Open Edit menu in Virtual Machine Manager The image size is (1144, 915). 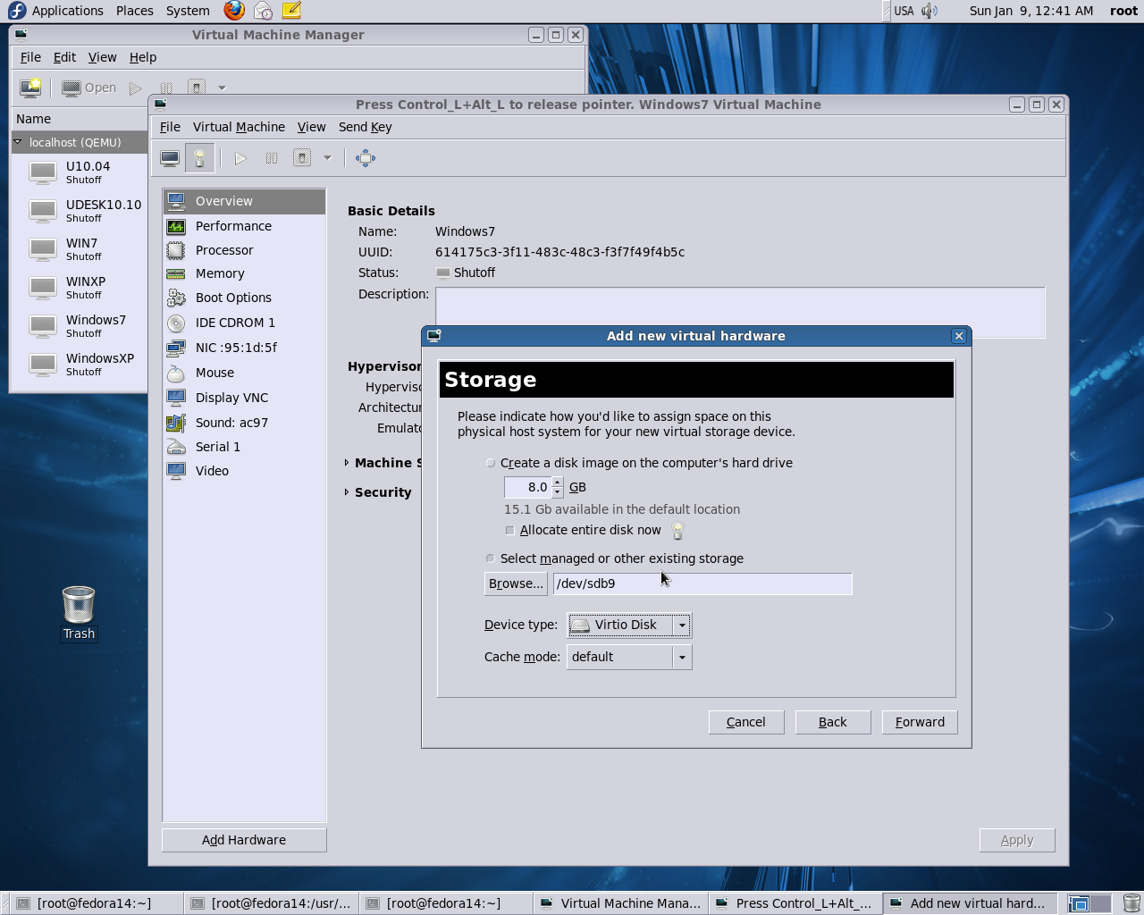click(64, 57)
